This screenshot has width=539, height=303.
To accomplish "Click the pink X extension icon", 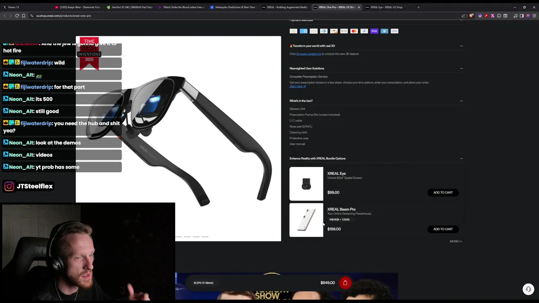I will (x=493, y=16).
